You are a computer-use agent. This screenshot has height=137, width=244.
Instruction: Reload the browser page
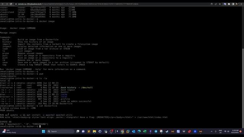coord(11,4)
